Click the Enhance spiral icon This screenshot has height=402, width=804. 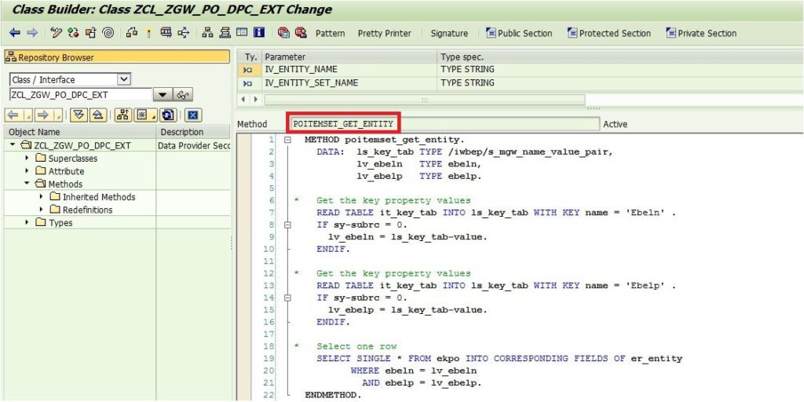(x=108, y=33)
